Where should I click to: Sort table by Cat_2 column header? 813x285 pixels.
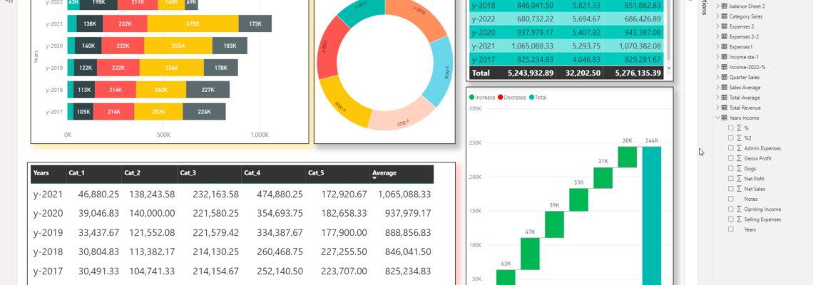tap(149, 174)
